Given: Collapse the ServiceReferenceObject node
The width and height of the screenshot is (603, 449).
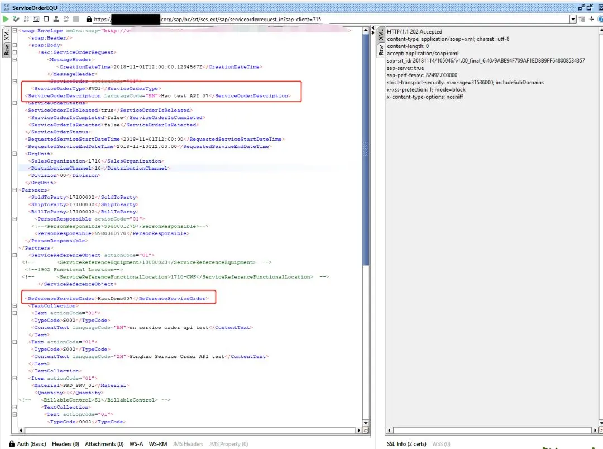Looking at the screenshot, I should click(15, 255).
